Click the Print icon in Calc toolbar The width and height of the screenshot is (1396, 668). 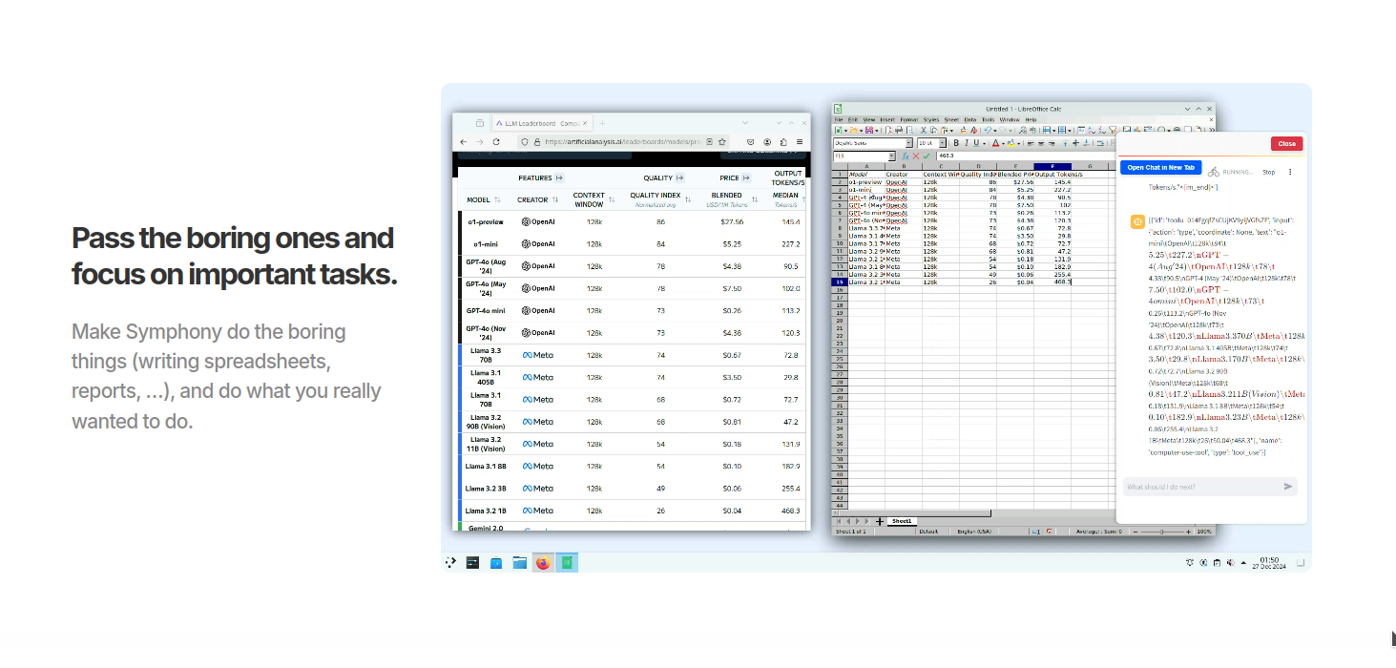coord(899,131)
